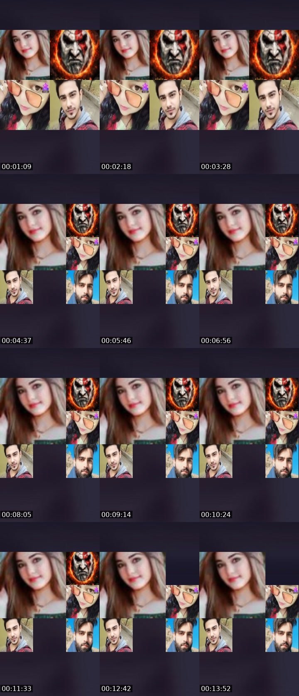Select the long-haired woman picture in frame 00:01:09

(25, 55)
